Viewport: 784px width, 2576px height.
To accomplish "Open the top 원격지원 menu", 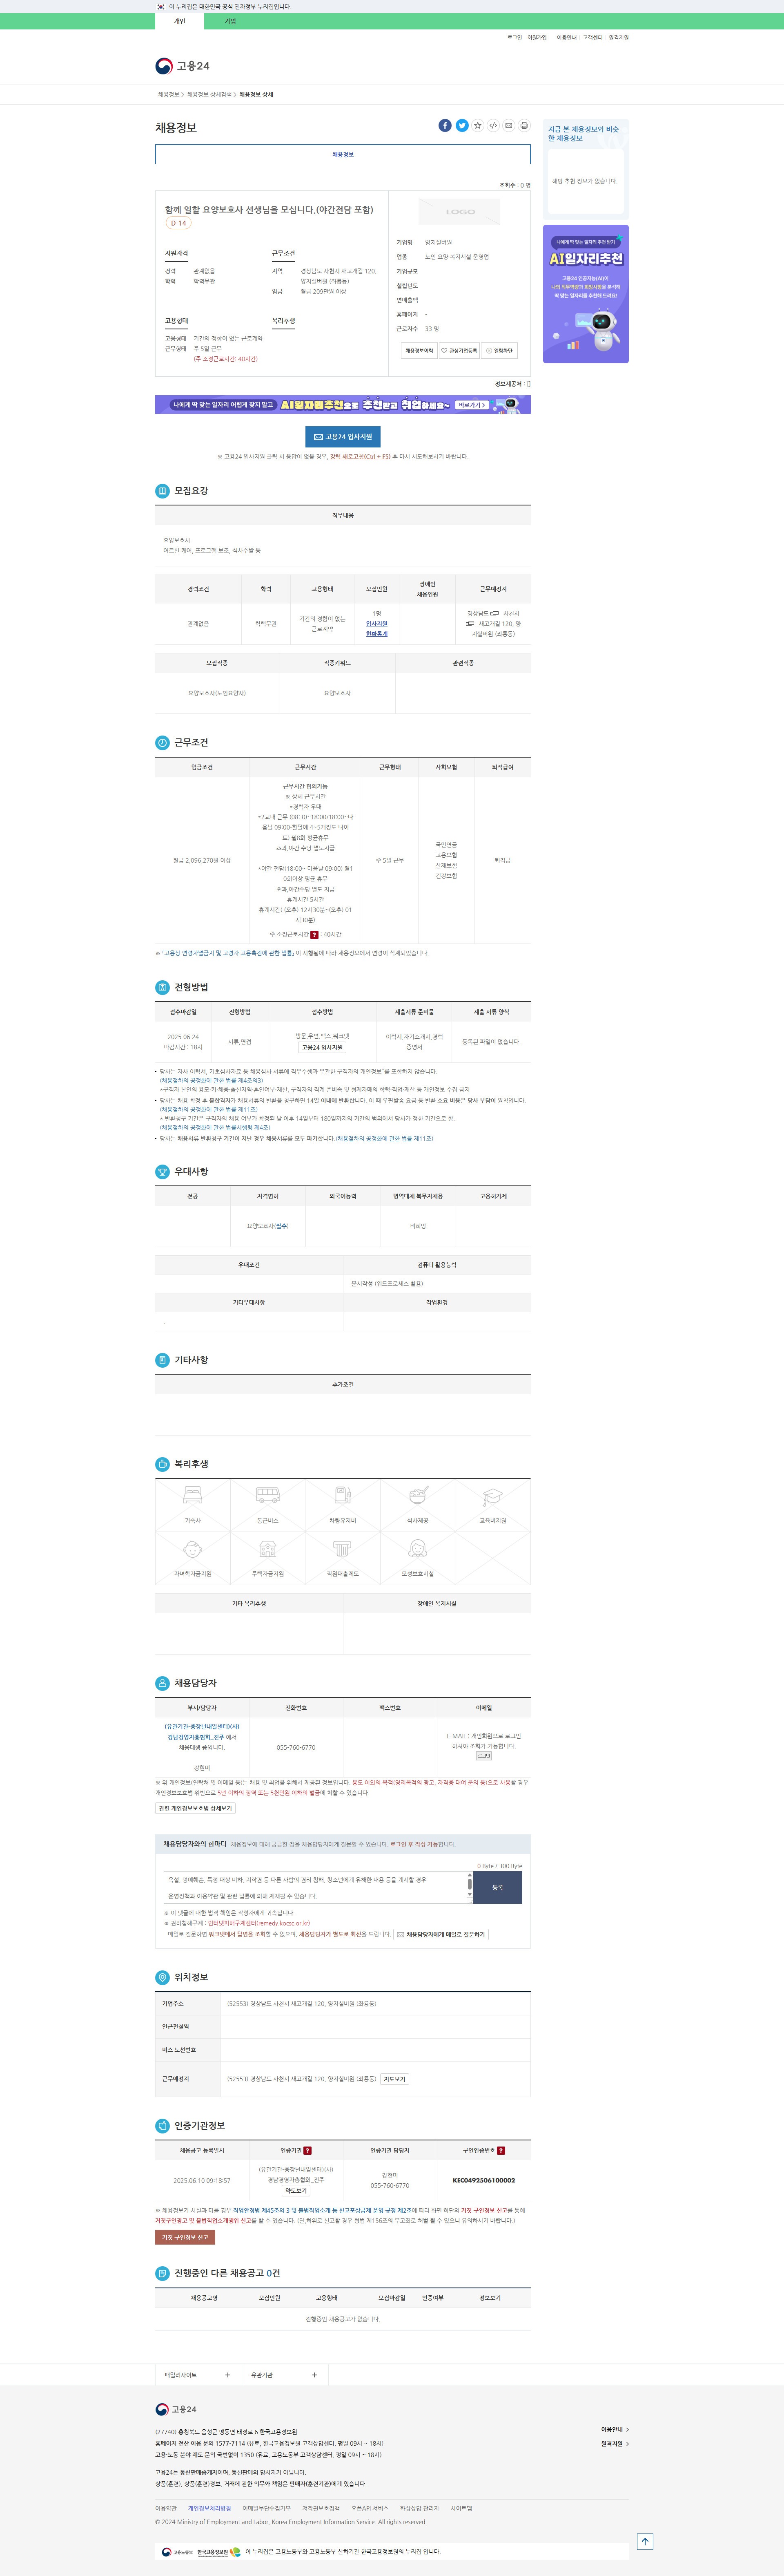I will 619,38.
